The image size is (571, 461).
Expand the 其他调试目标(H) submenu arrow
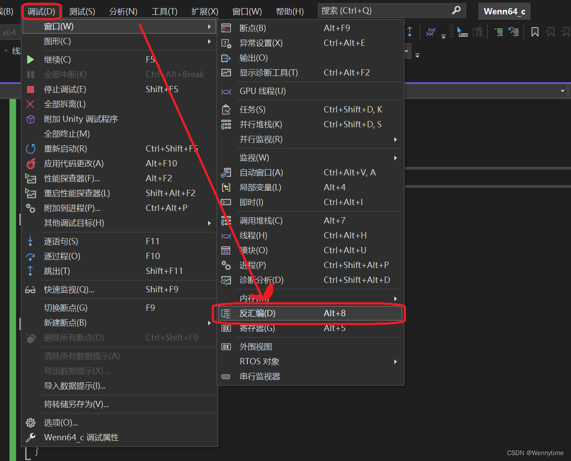(x=210, y=223)
